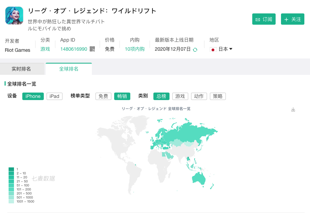Viewport: 310px width, 213px height.
Task: Select the 动作 category option
Action: click(199, 96)
